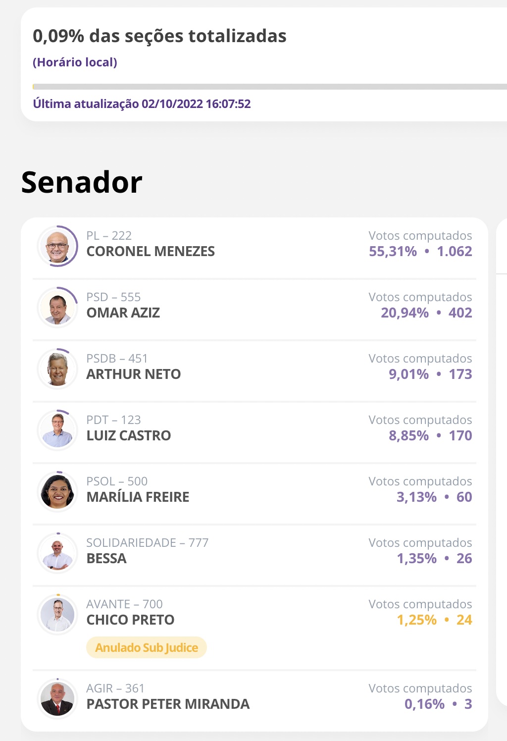Select Pastor Peter Miranda's avatar
The image size is (507, 741).
[x=57, y=699]
